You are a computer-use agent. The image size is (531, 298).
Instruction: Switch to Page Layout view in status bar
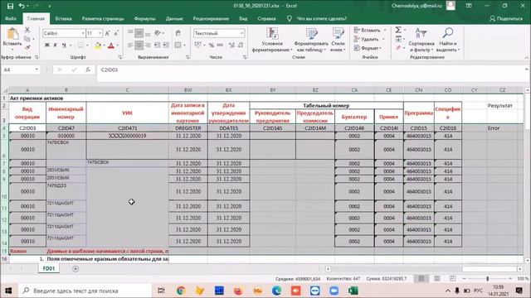click(x=437, y=278)
